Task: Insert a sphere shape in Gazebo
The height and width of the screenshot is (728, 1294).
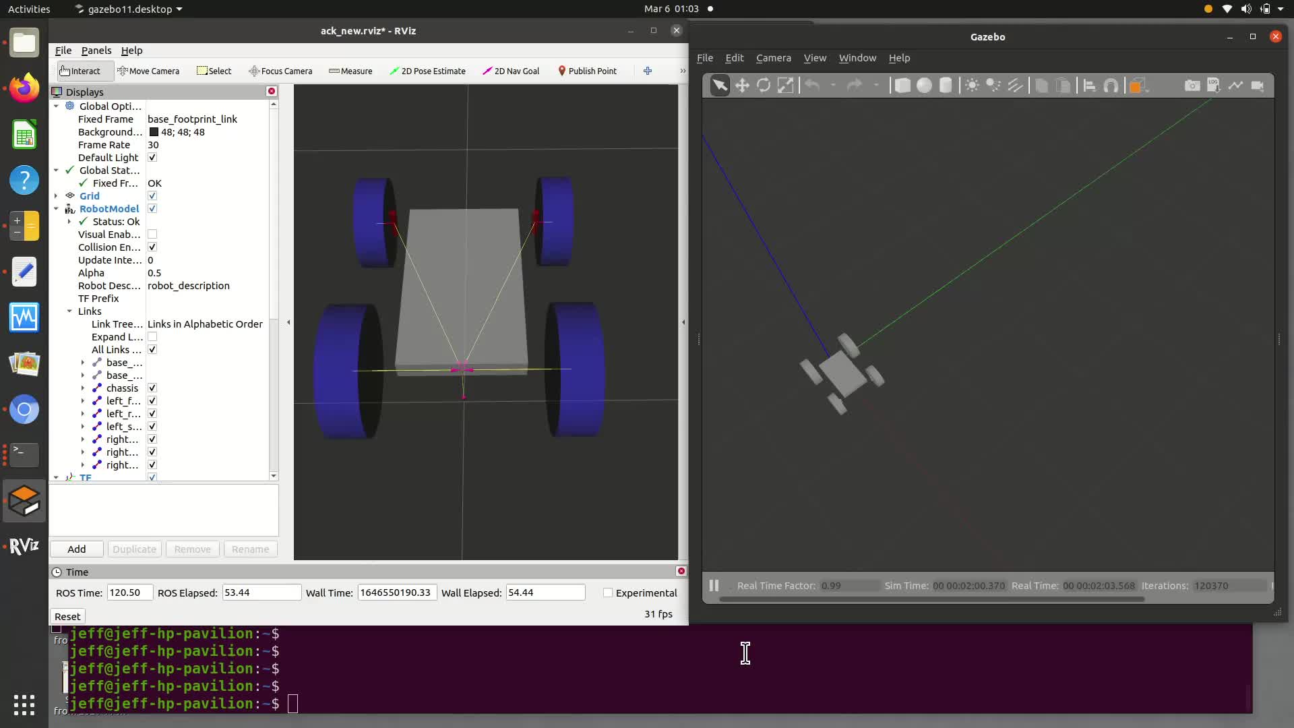Action: (x=924, y=86)
